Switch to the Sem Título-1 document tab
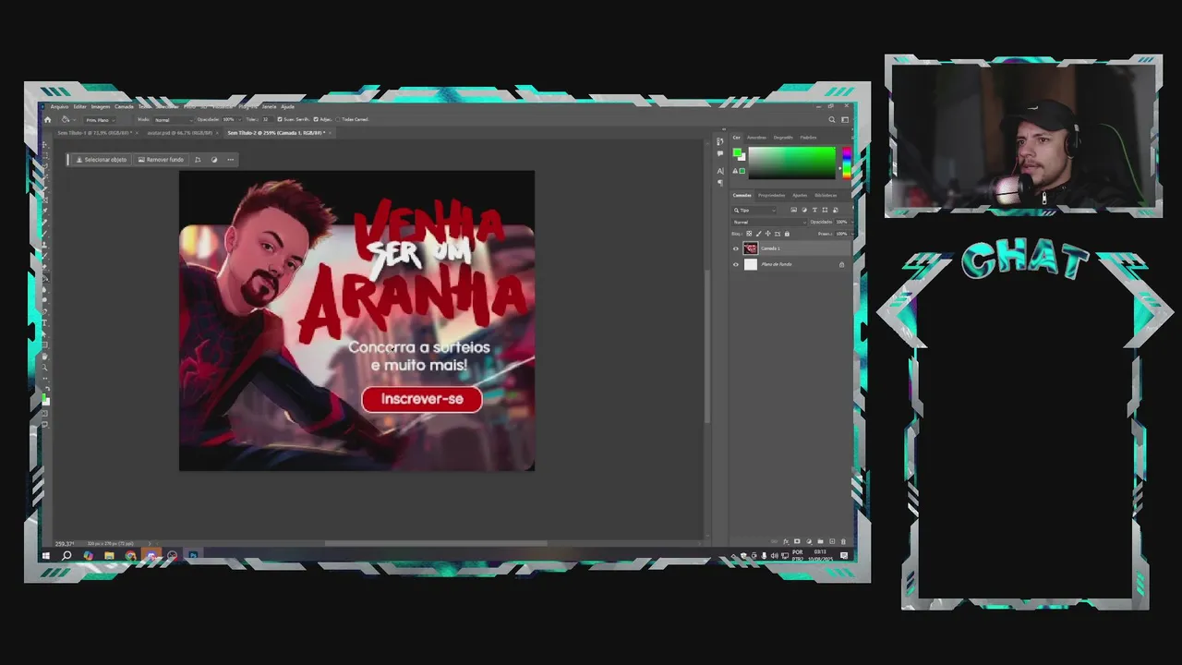This screenshot has width=1182, height=665. tap(95, 133)
